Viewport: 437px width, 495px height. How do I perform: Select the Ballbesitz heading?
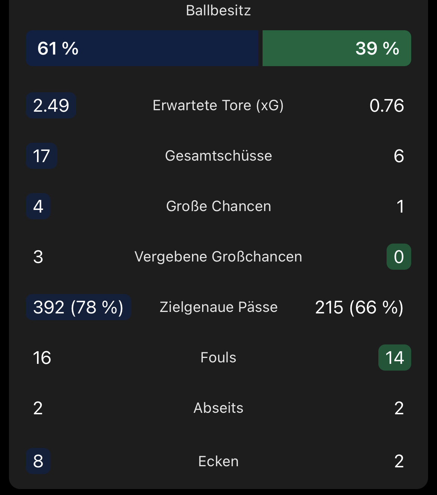[218, 10]
